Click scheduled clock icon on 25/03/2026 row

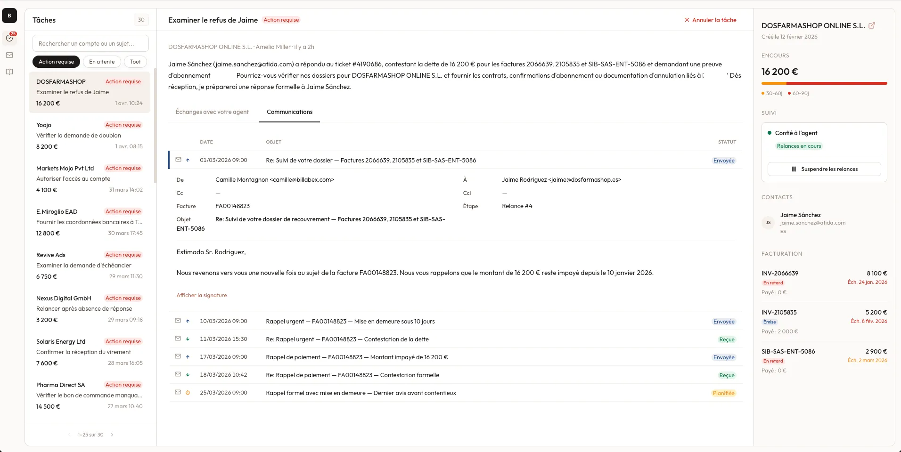188,393
